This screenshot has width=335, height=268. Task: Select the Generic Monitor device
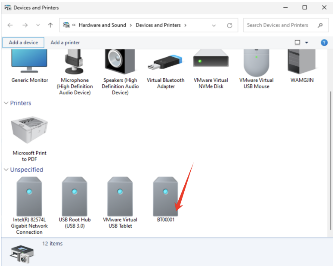30,61
